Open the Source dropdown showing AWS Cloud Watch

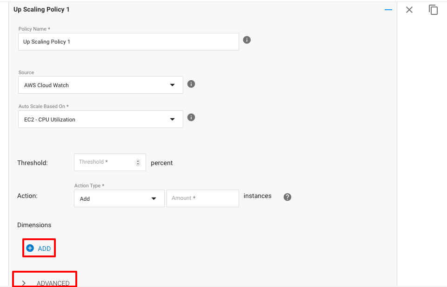(x=100, y=85)
